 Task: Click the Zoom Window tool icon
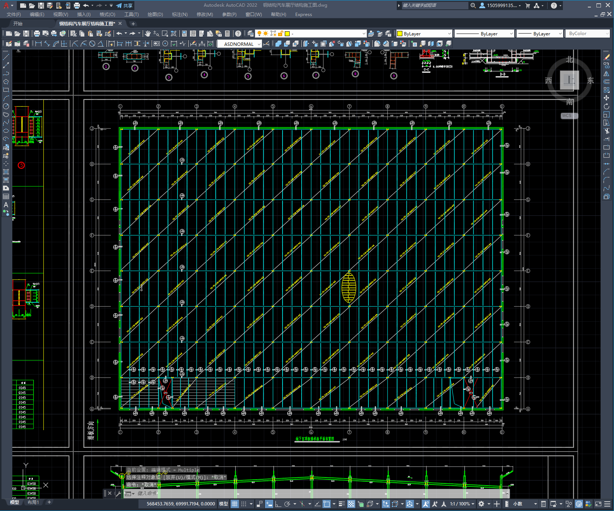pos(165,34)
